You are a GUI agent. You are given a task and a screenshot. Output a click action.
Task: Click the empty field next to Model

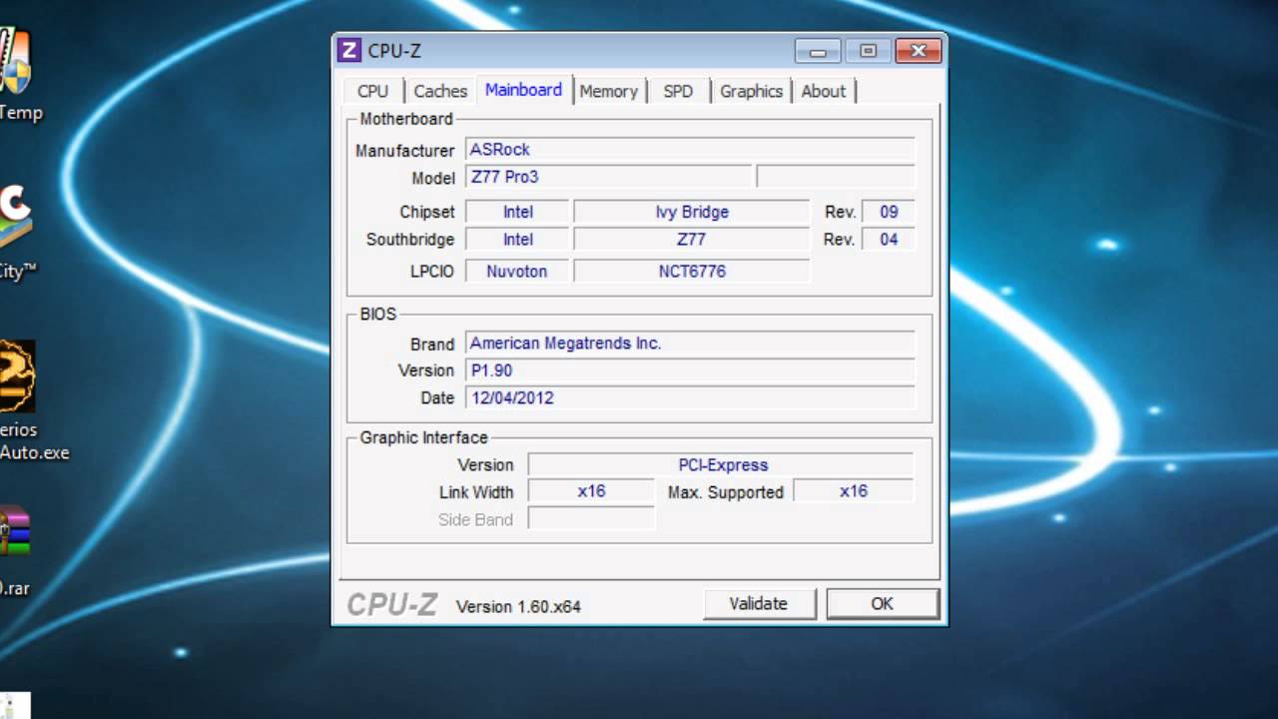[x=836, y=177]
